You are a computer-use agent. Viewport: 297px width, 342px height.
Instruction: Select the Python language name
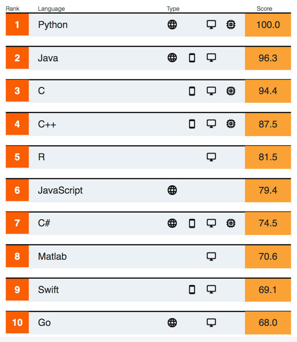tap(53, 25)
